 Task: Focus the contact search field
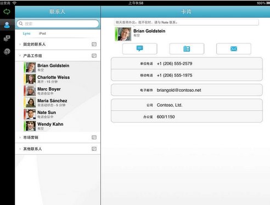point(58,24)
